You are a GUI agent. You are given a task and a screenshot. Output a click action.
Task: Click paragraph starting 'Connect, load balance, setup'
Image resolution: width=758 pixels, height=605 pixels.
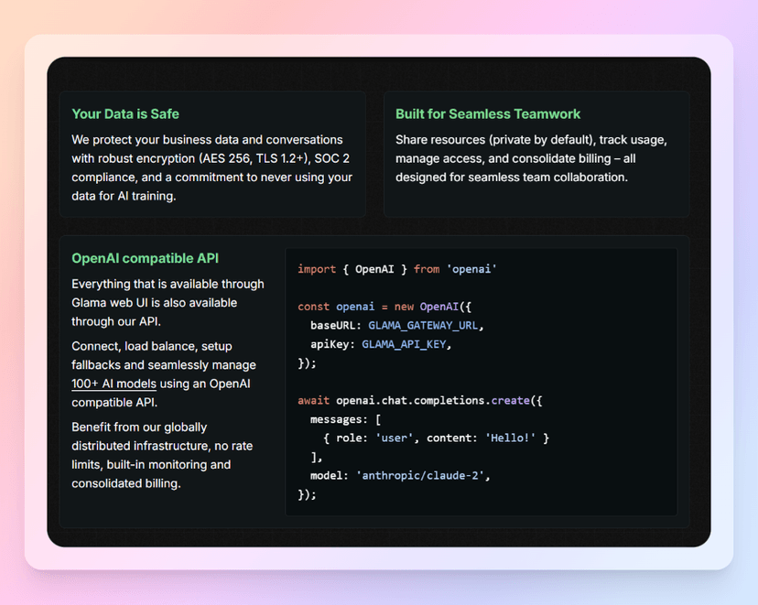click(x=164, y=374)
